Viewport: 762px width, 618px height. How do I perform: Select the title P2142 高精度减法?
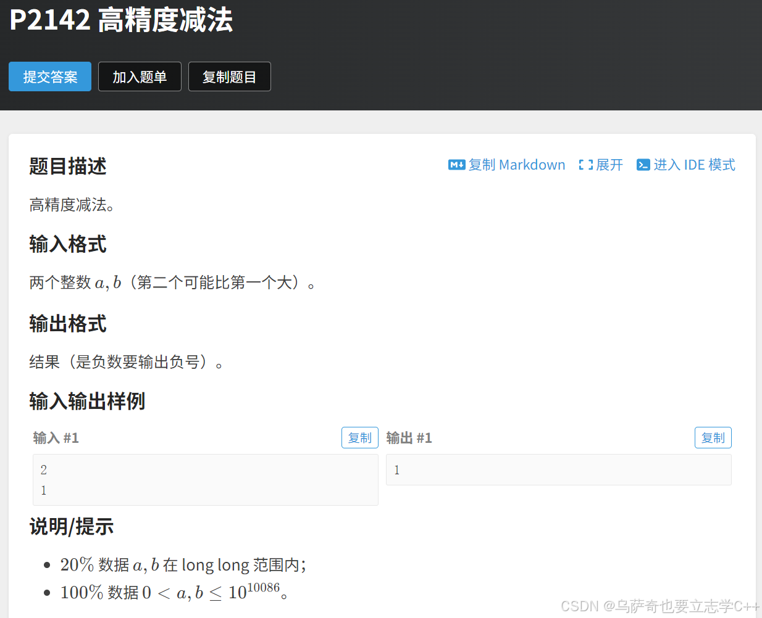[121, 20]
